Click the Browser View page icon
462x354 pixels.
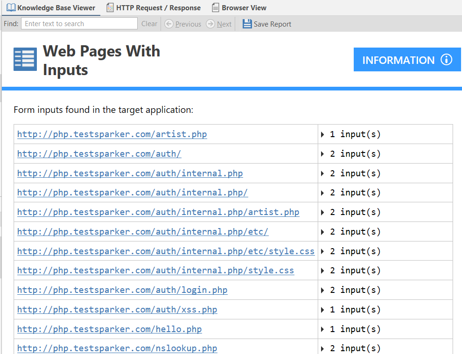point(215,7)
